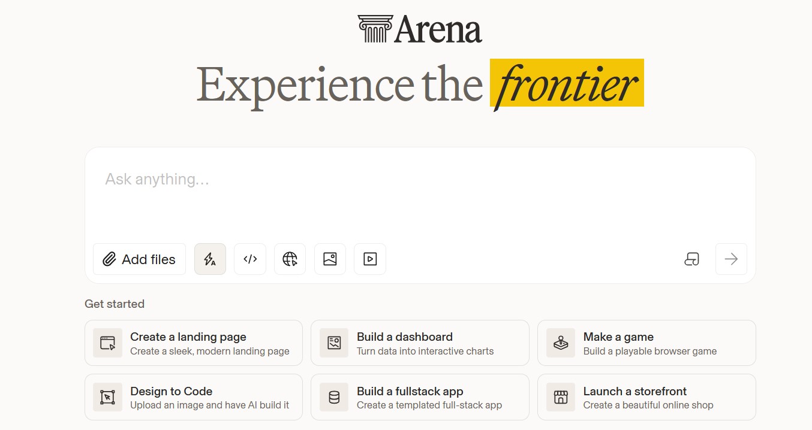Click the yellow highlighted frontier word
Viewport: 812px width, 430px height.
pos(567,83)
